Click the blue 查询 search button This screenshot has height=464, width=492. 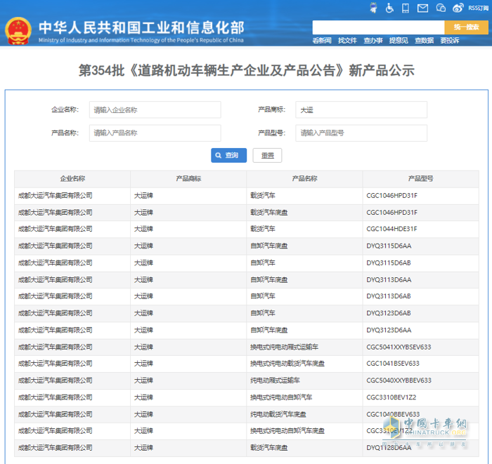[228, 155]
